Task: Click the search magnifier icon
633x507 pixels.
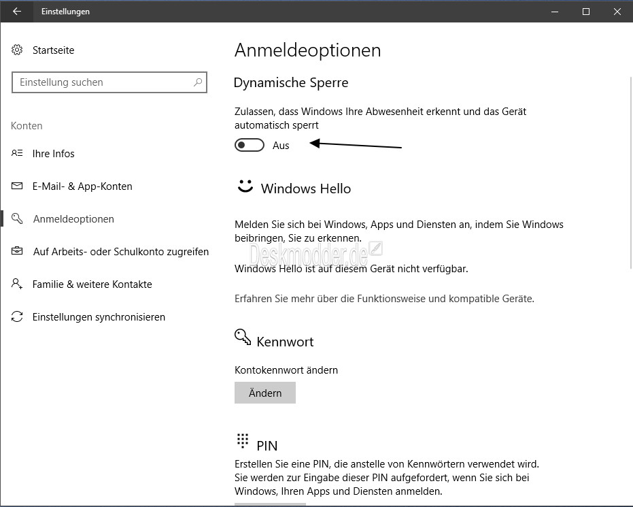Action: coord(198,82)
